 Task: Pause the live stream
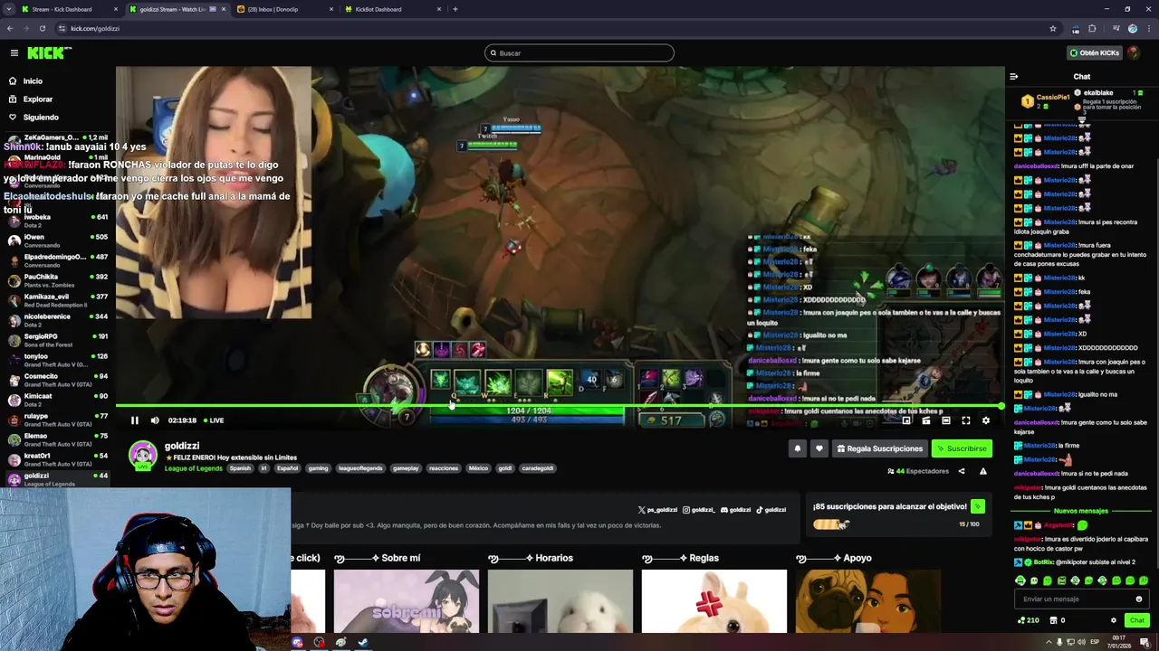[x=134, y=420]
